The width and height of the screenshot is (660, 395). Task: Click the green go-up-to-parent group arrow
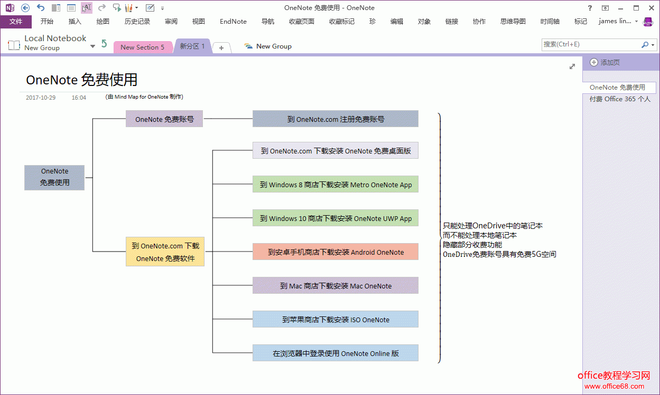coord(104,44)
